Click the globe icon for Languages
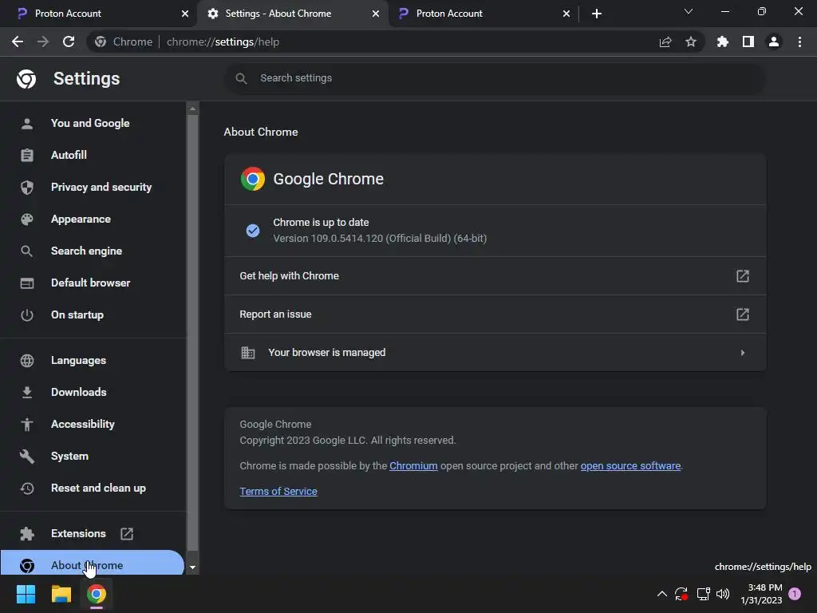The image size is (817, 613). pyautogui.click(x=27, y=360)
